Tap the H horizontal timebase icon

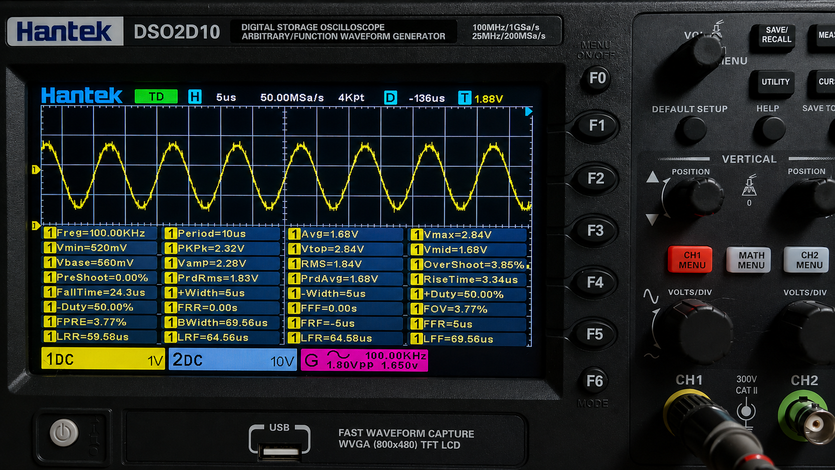pos(195,97)
